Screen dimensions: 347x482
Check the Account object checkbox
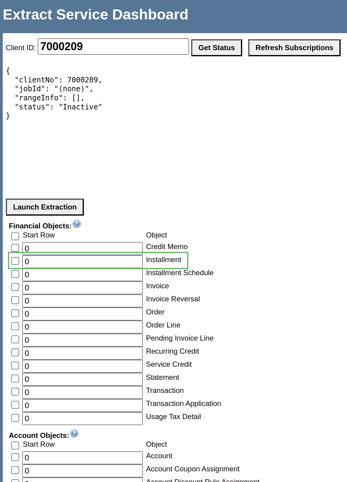15,457
